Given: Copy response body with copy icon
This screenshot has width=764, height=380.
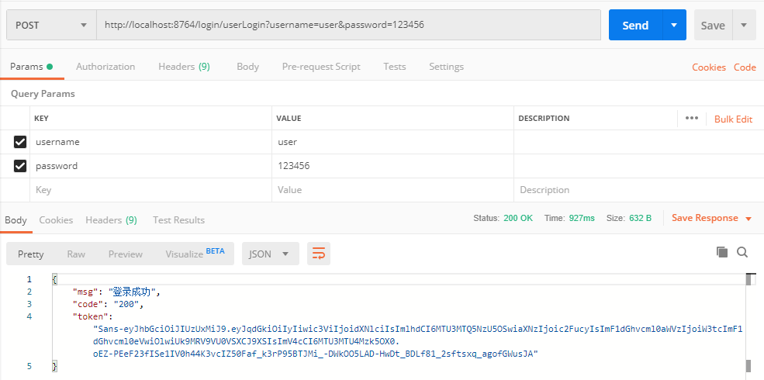Looking at the screenshot, I should [722, 252].
